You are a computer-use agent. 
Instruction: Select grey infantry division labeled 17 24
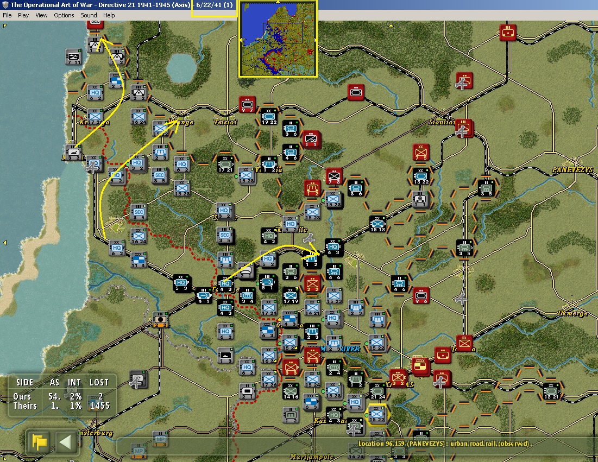[x=269, y=308]
